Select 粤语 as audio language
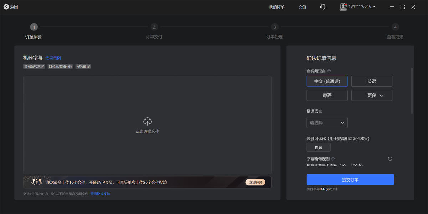This screenshot has height=214, width=428. coord(327,95)
